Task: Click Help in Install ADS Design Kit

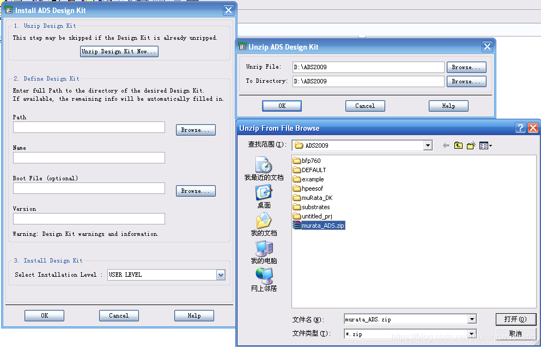Action: tap(194, 315)
